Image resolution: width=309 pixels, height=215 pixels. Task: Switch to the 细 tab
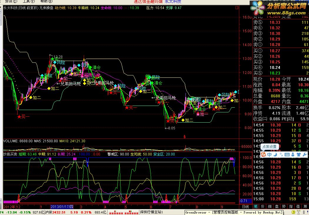click(x=270, y=206)
